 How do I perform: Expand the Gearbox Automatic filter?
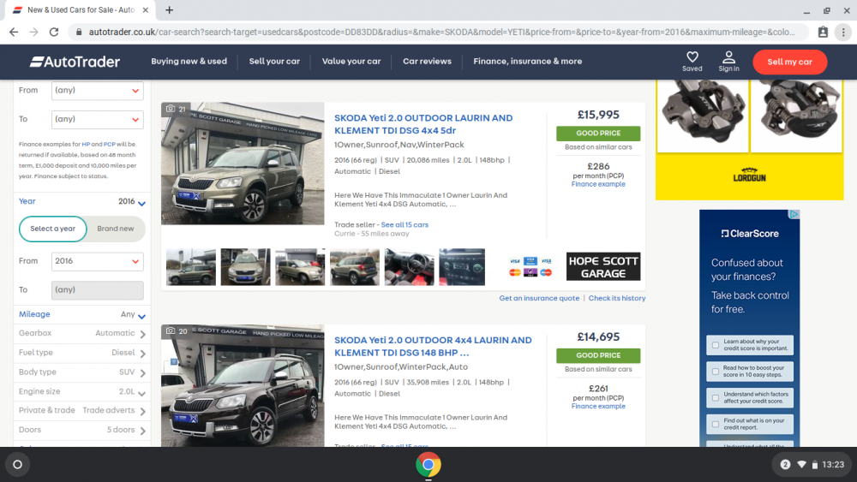click(x=82, y=333)
